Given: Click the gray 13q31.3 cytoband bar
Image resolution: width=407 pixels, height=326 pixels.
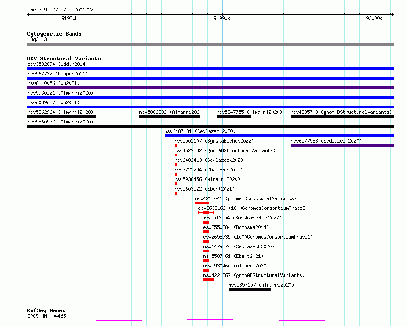Looking at the screenshot, I should 210,44.
